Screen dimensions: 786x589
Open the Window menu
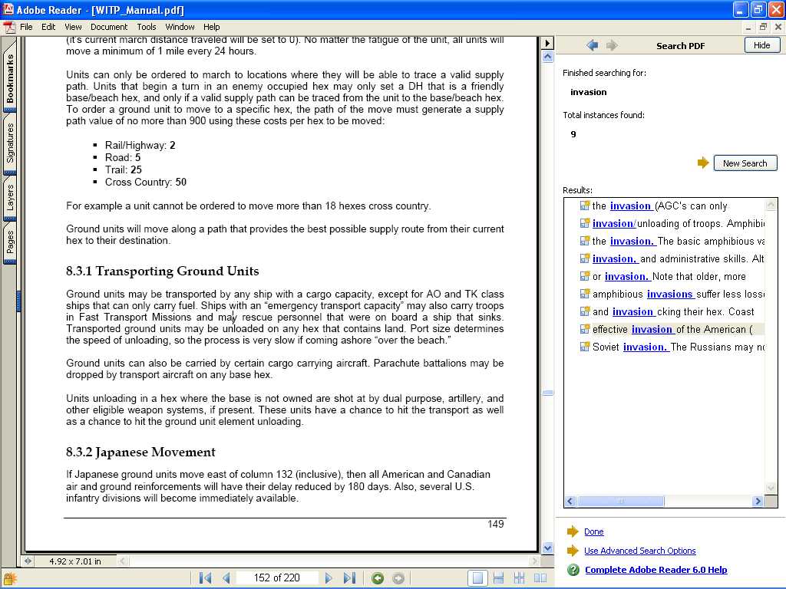180,27
